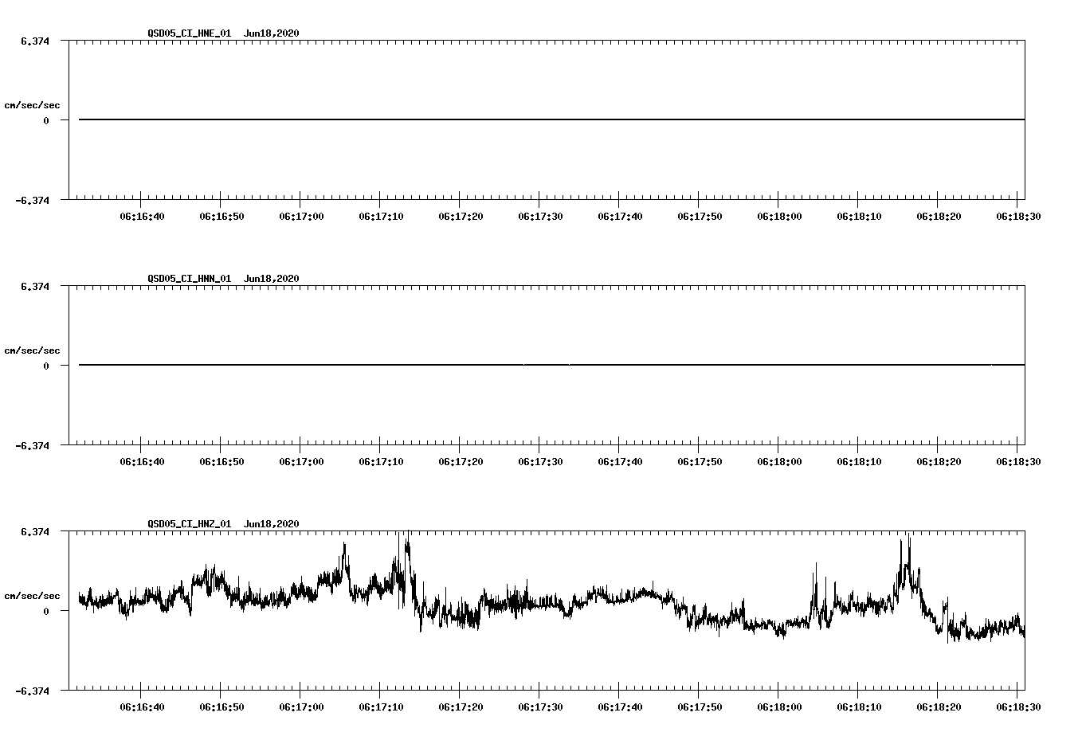Click zero axis label on HNE chart
1082x736 pixels.
46,120
